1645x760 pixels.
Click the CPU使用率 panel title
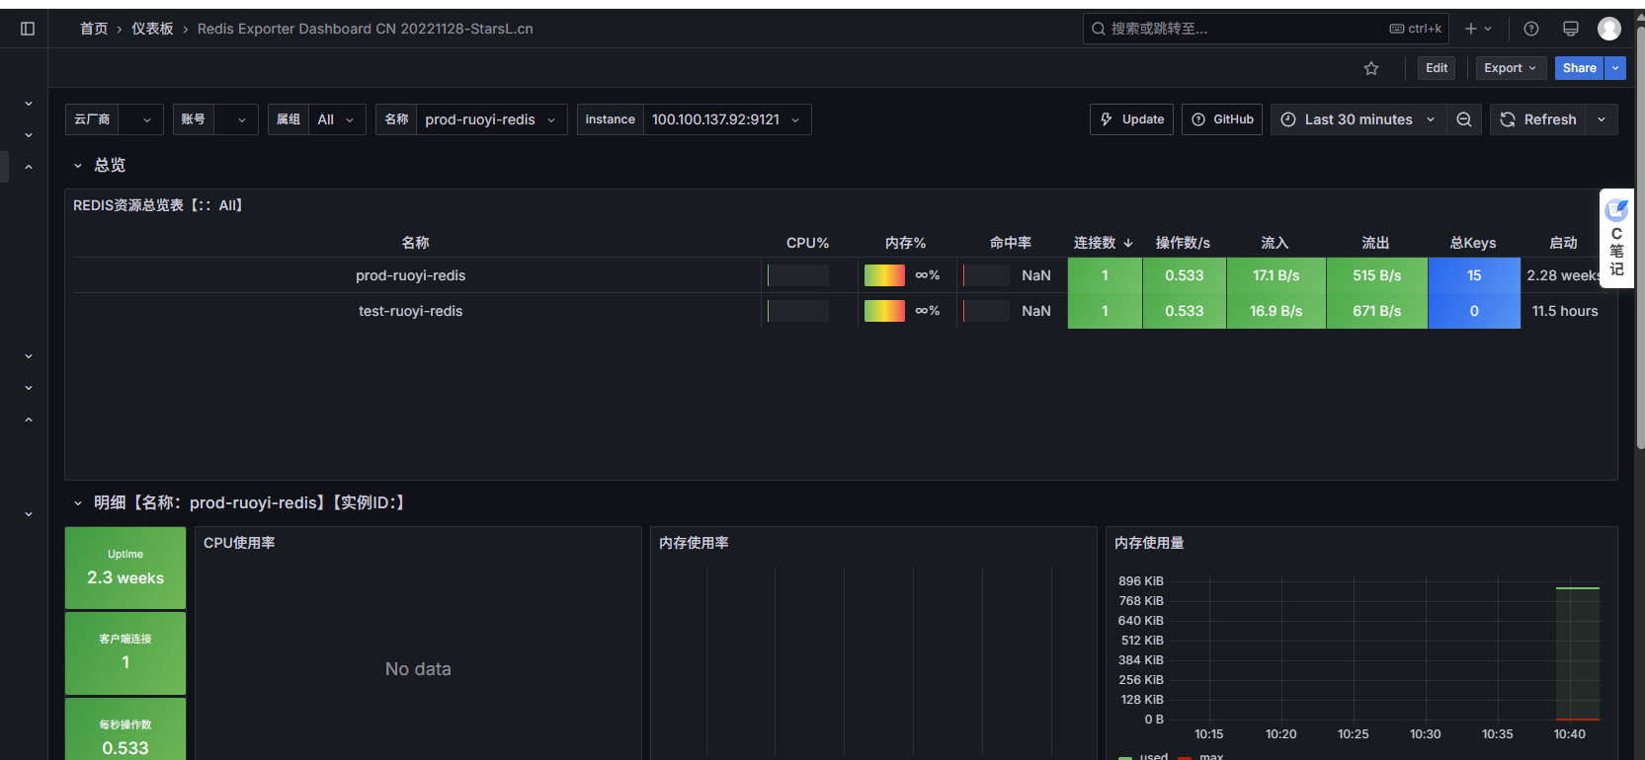239,543
